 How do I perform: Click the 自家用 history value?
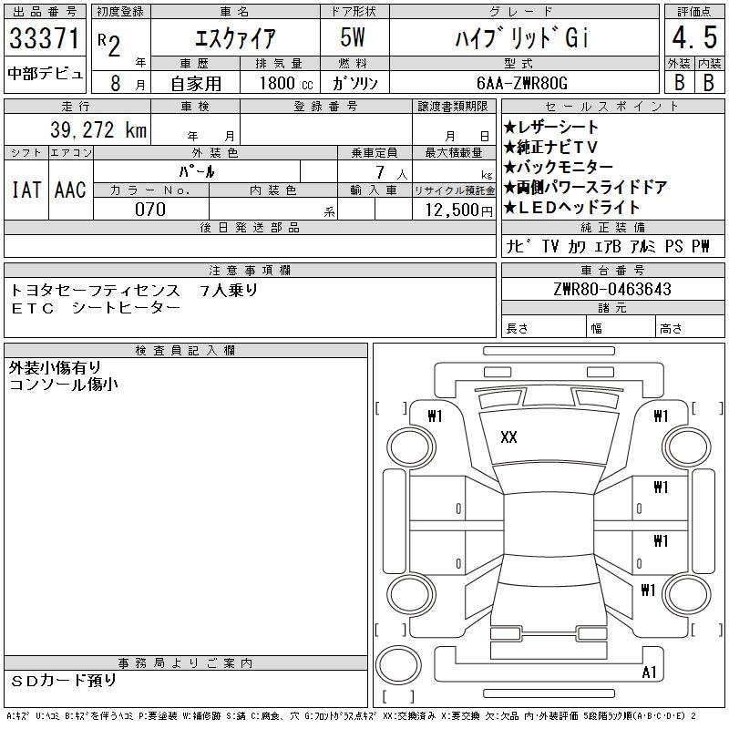click(x=196, y=84)
